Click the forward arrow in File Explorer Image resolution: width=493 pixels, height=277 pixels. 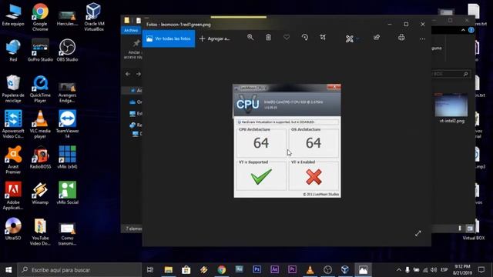[139, 74]
